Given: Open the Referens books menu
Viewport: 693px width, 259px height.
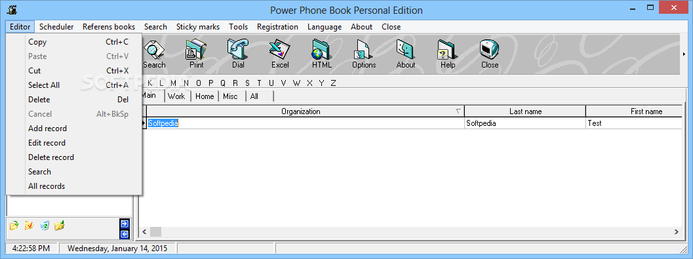Looking at the screenshot, I should click(x=109, y=27).
